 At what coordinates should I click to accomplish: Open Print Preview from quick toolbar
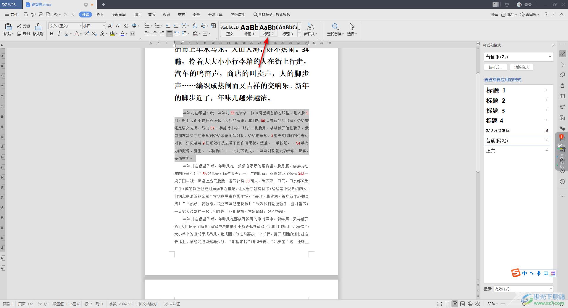coord(48,15)
